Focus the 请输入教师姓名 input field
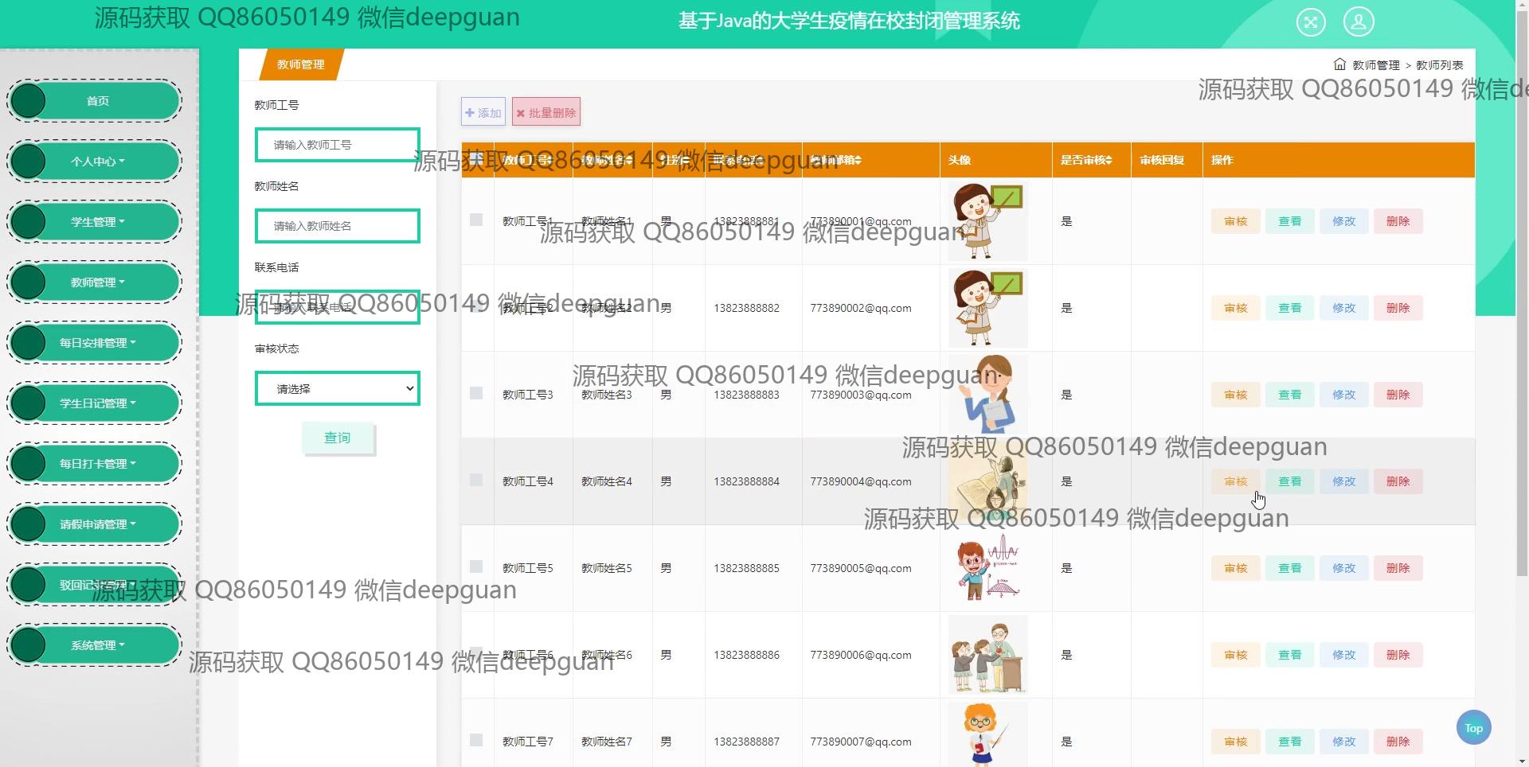 point(338,226)
